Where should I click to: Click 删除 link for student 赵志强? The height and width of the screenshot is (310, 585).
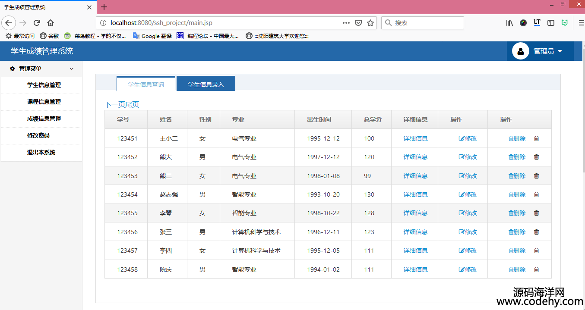point(517,194)
